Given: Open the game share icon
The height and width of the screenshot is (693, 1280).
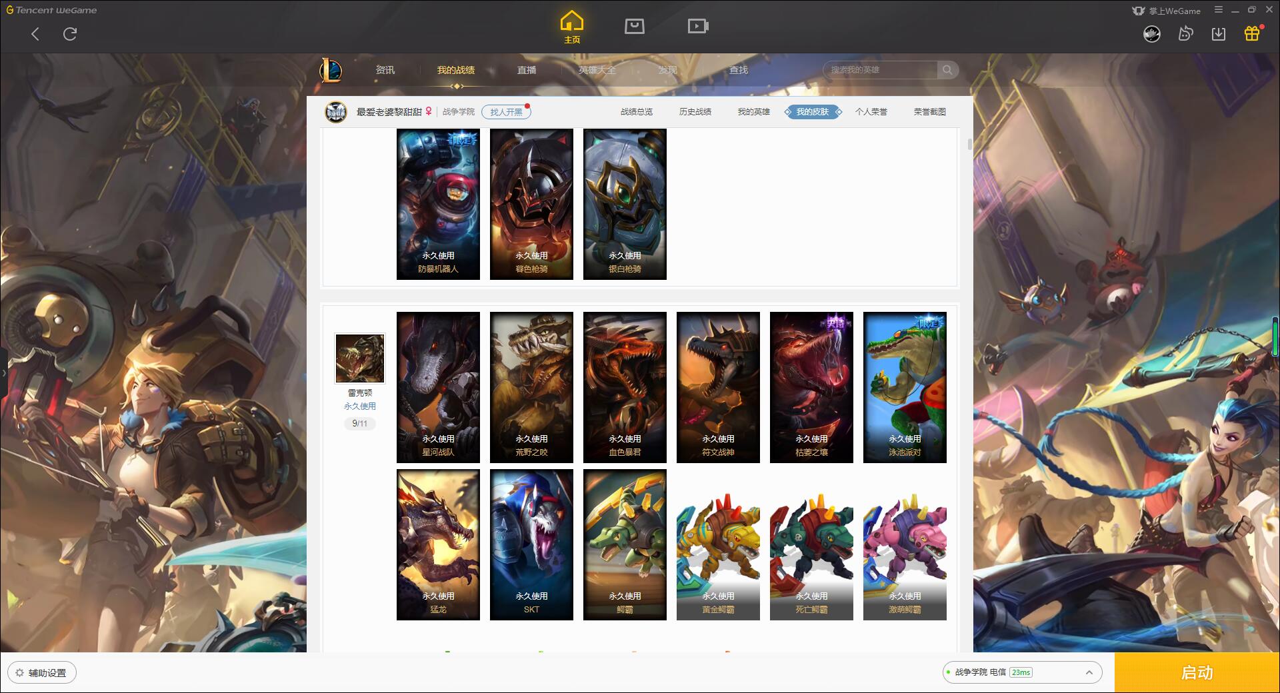Looking at the screenshot, I should click(1185, 33).
